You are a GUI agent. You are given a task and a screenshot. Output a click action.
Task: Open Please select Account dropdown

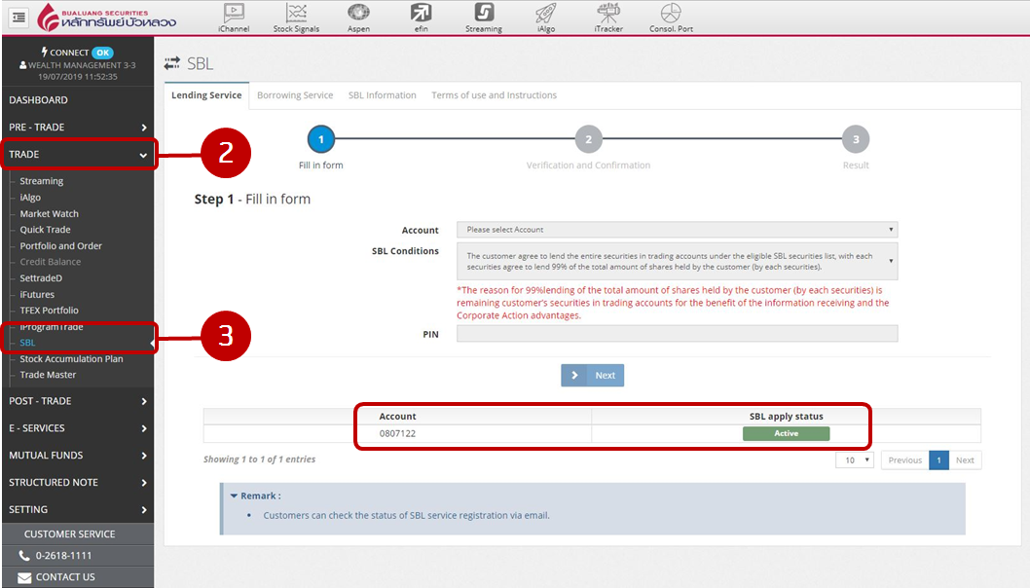click(x=678, y=230)
